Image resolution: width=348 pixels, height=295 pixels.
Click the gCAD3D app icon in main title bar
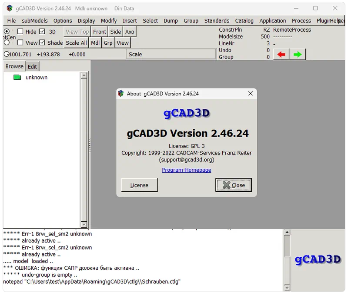(x=9, y=8)
